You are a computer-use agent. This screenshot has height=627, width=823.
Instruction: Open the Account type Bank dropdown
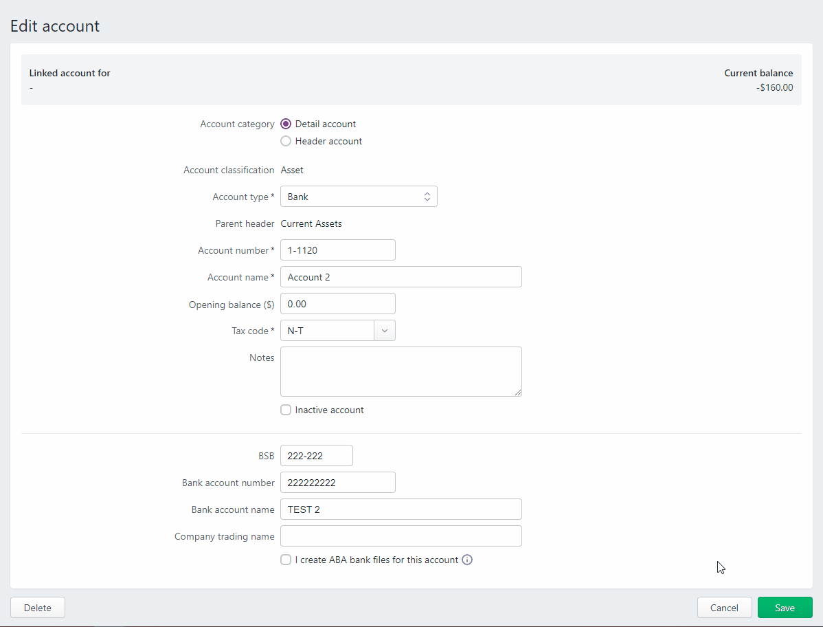(x=359, y=197)
